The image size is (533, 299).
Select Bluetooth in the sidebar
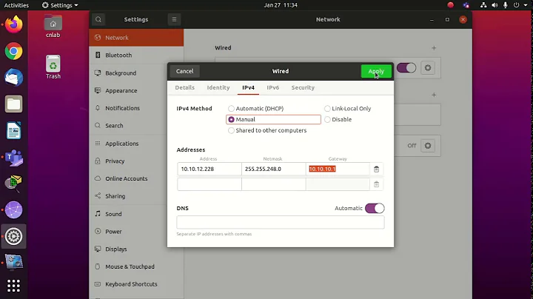136,55
